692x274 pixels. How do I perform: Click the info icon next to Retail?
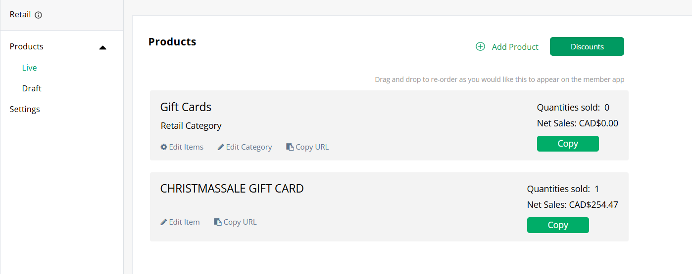click(39, 15)
